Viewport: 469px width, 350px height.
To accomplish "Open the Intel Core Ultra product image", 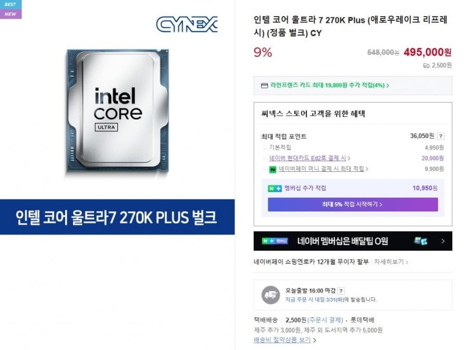I will (118, 112).
